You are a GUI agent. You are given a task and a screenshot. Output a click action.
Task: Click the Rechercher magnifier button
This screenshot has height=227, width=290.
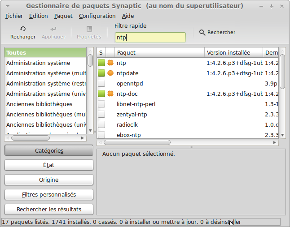pyautogui.click(x=217, y=32)
